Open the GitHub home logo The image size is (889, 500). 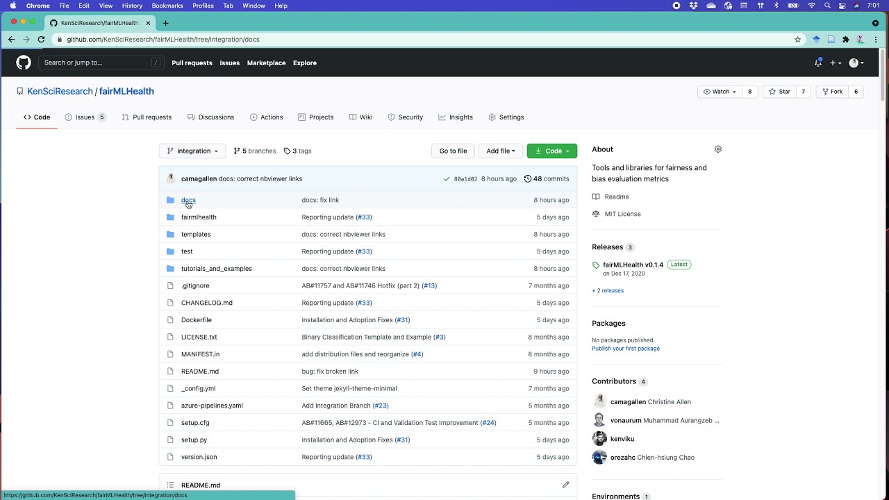[24, 62]
